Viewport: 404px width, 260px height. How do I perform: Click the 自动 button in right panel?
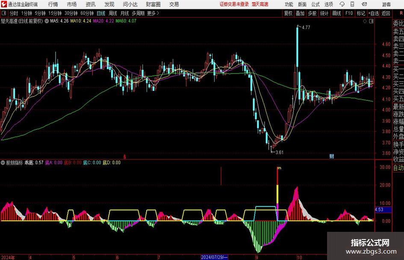click(x=398, y=168)
